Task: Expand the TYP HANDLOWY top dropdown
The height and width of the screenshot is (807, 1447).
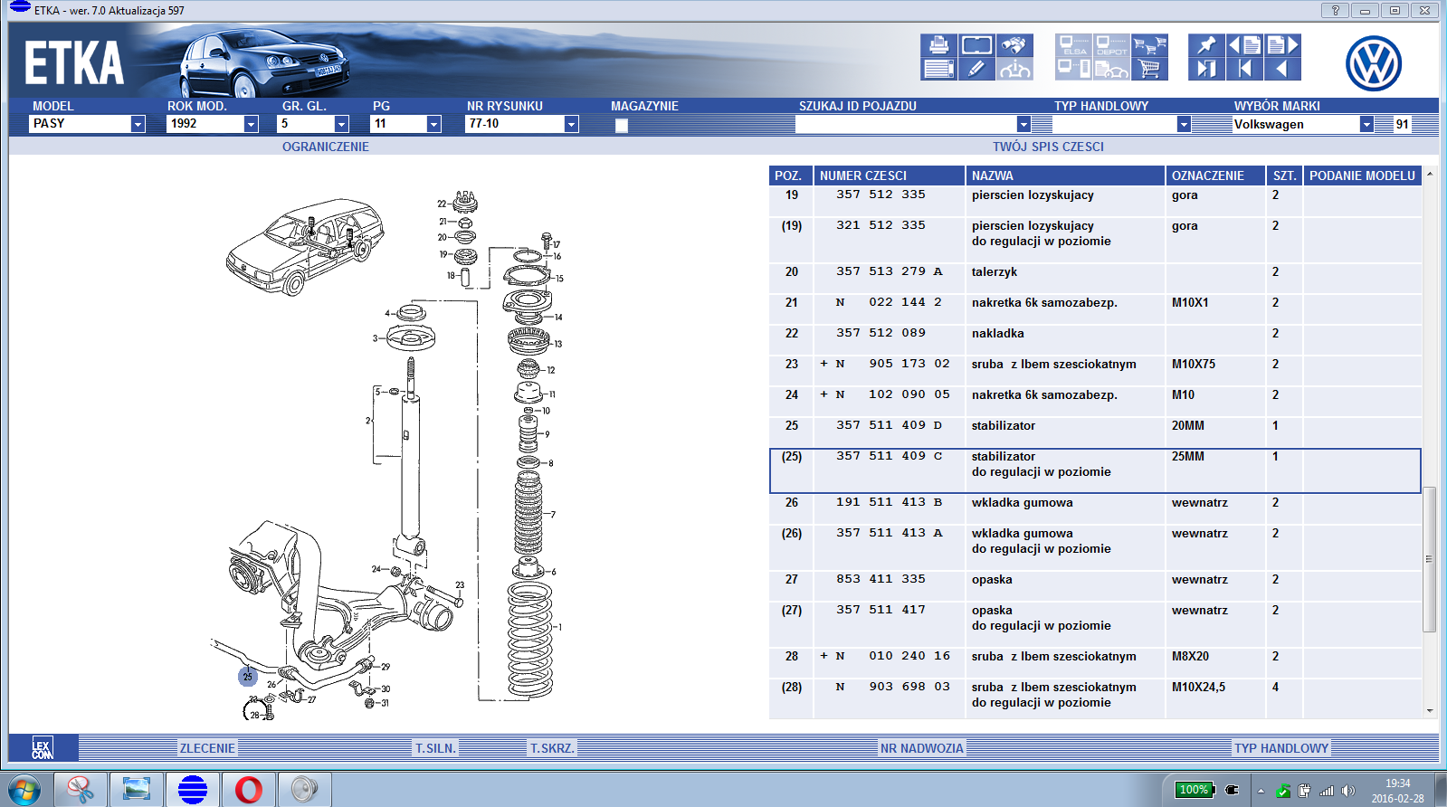Action: point(1184,124)
